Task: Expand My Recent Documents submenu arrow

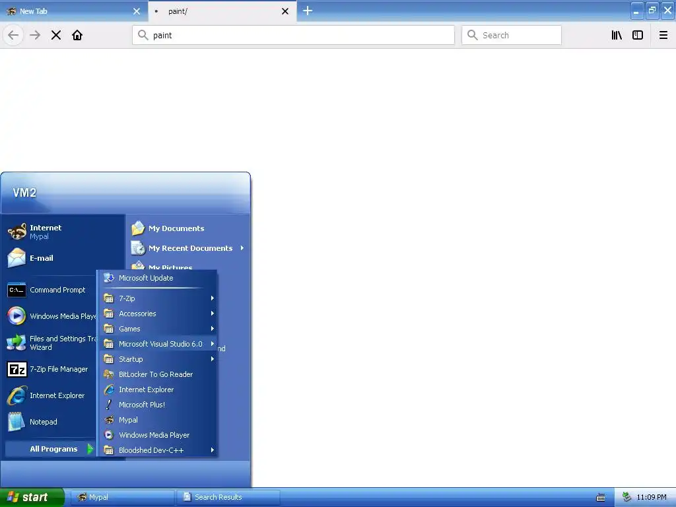Action: click(x=242, y=248)
